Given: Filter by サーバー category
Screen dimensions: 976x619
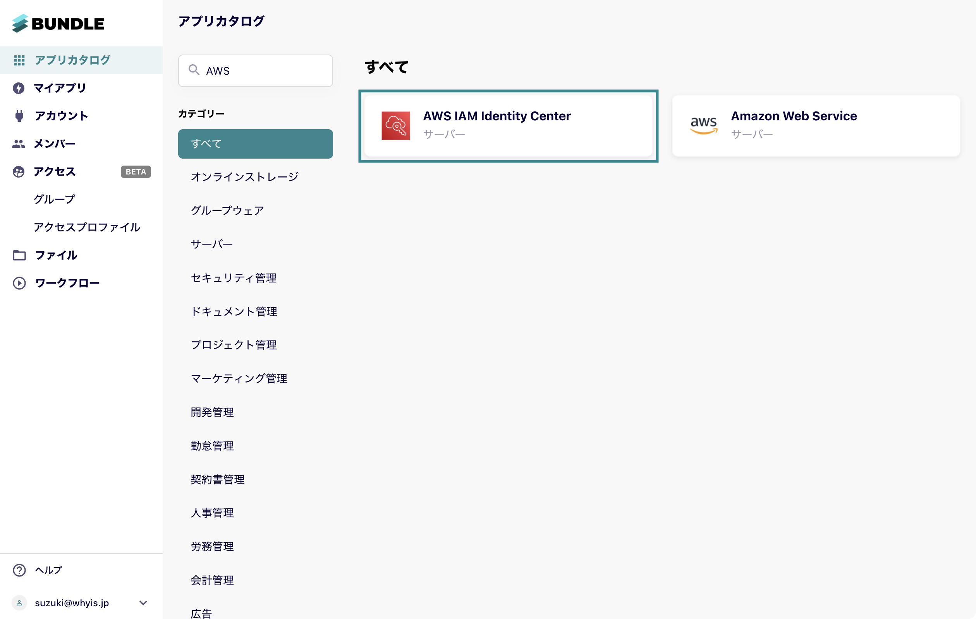Looking at the screenshot, I should pos(212,245).
